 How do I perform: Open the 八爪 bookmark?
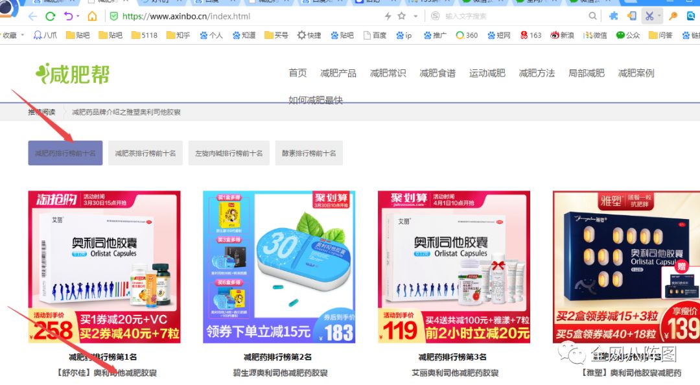click(45, 35)
